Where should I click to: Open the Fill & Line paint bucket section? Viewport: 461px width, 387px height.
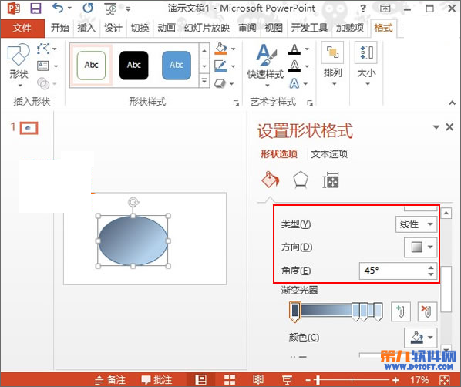(x=270, y=180)
